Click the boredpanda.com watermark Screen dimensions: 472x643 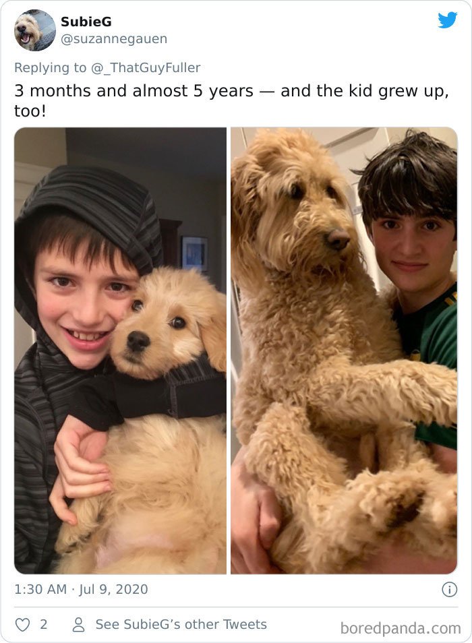[x=401, y=627]
